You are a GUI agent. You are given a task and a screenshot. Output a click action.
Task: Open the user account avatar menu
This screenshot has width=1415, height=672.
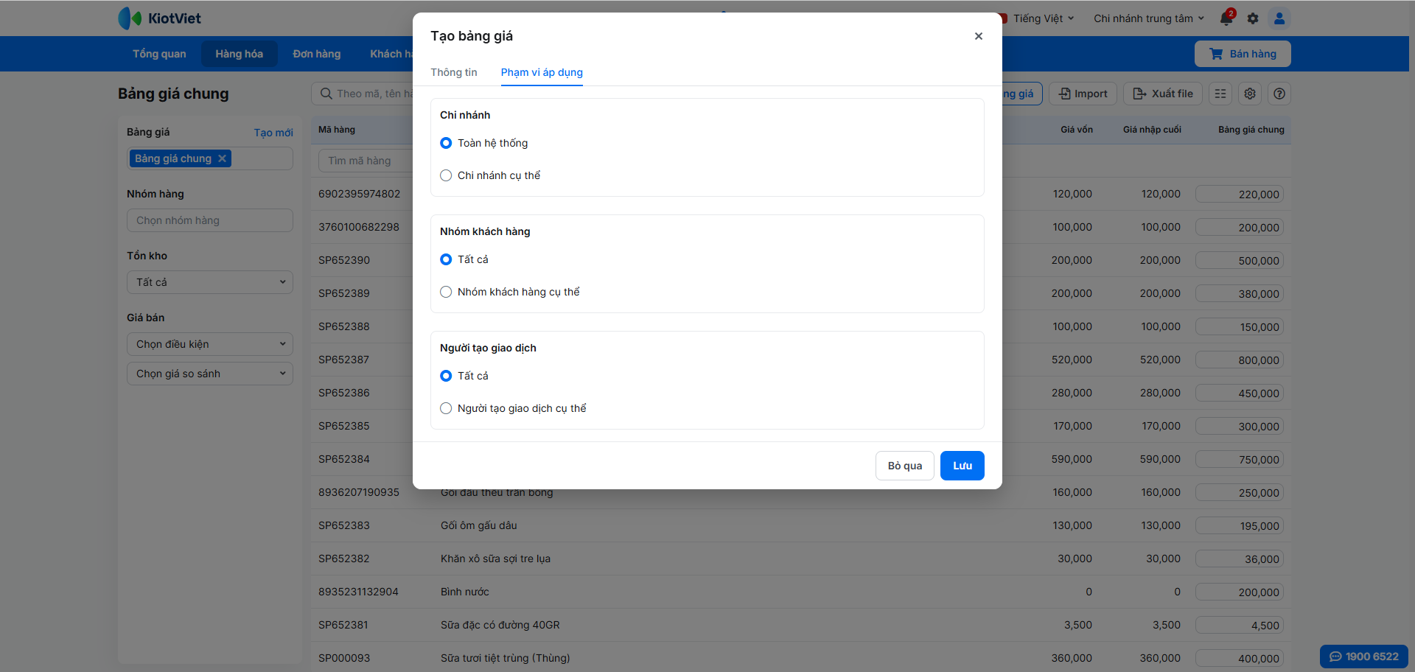[x=1279, y=18]
